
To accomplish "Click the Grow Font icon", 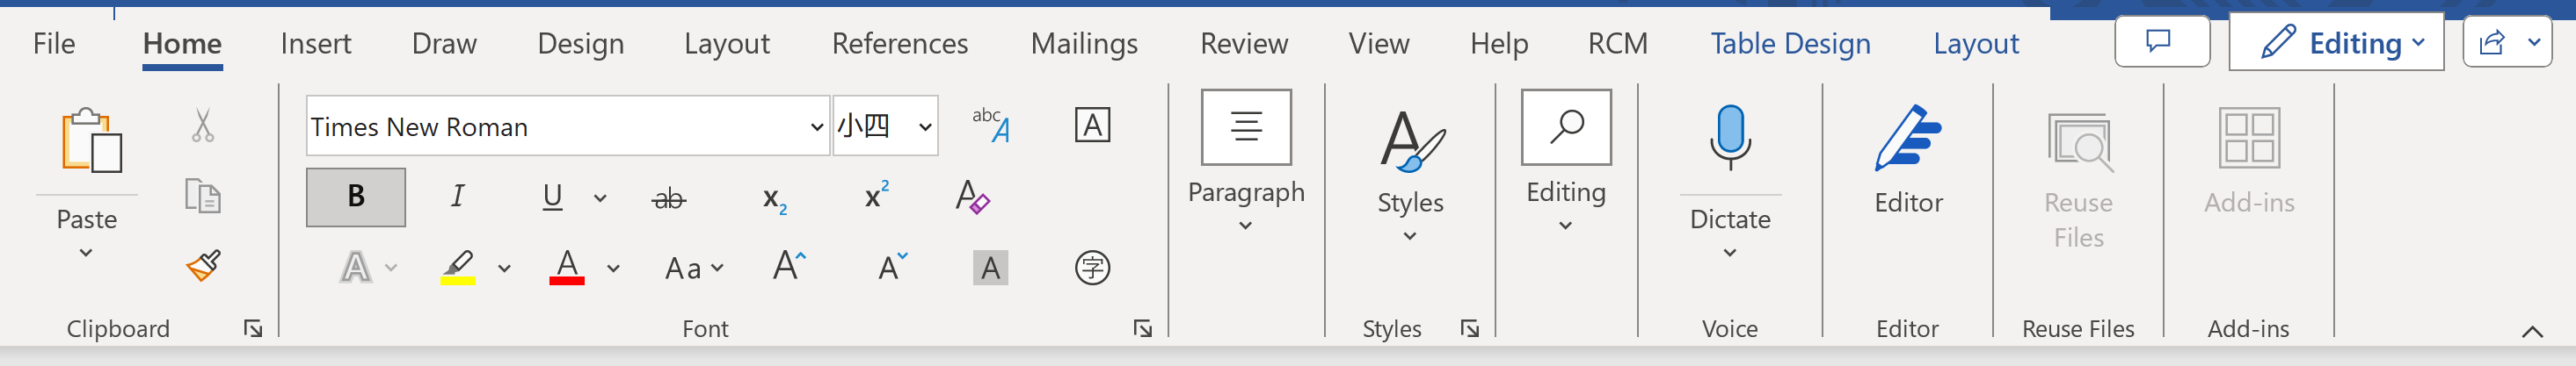I will 788,266.
